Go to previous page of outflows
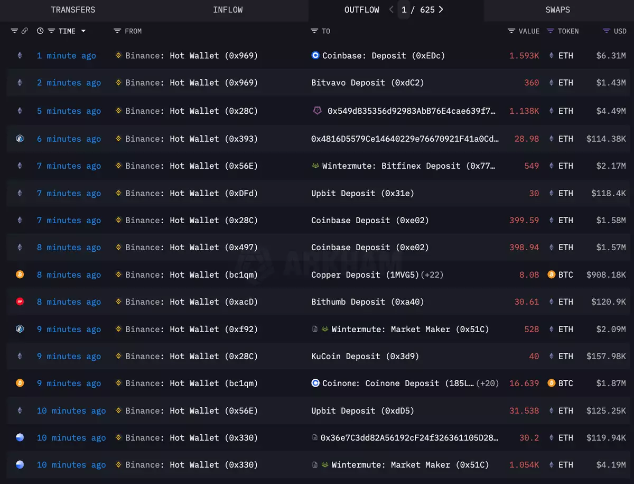This screenshot has width=634, height=484. pos(391,10)
